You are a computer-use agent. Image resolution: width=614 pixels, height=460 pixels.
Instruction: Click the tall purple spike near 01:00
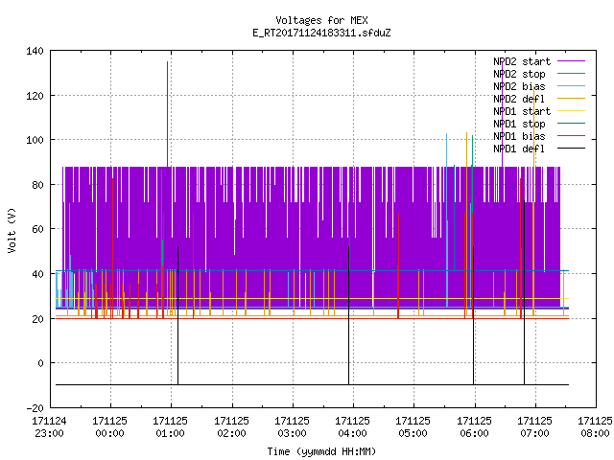click(x=168, y=114)
